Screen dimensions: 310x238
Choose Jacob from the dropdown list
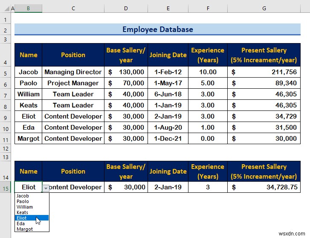pos(32,196)
